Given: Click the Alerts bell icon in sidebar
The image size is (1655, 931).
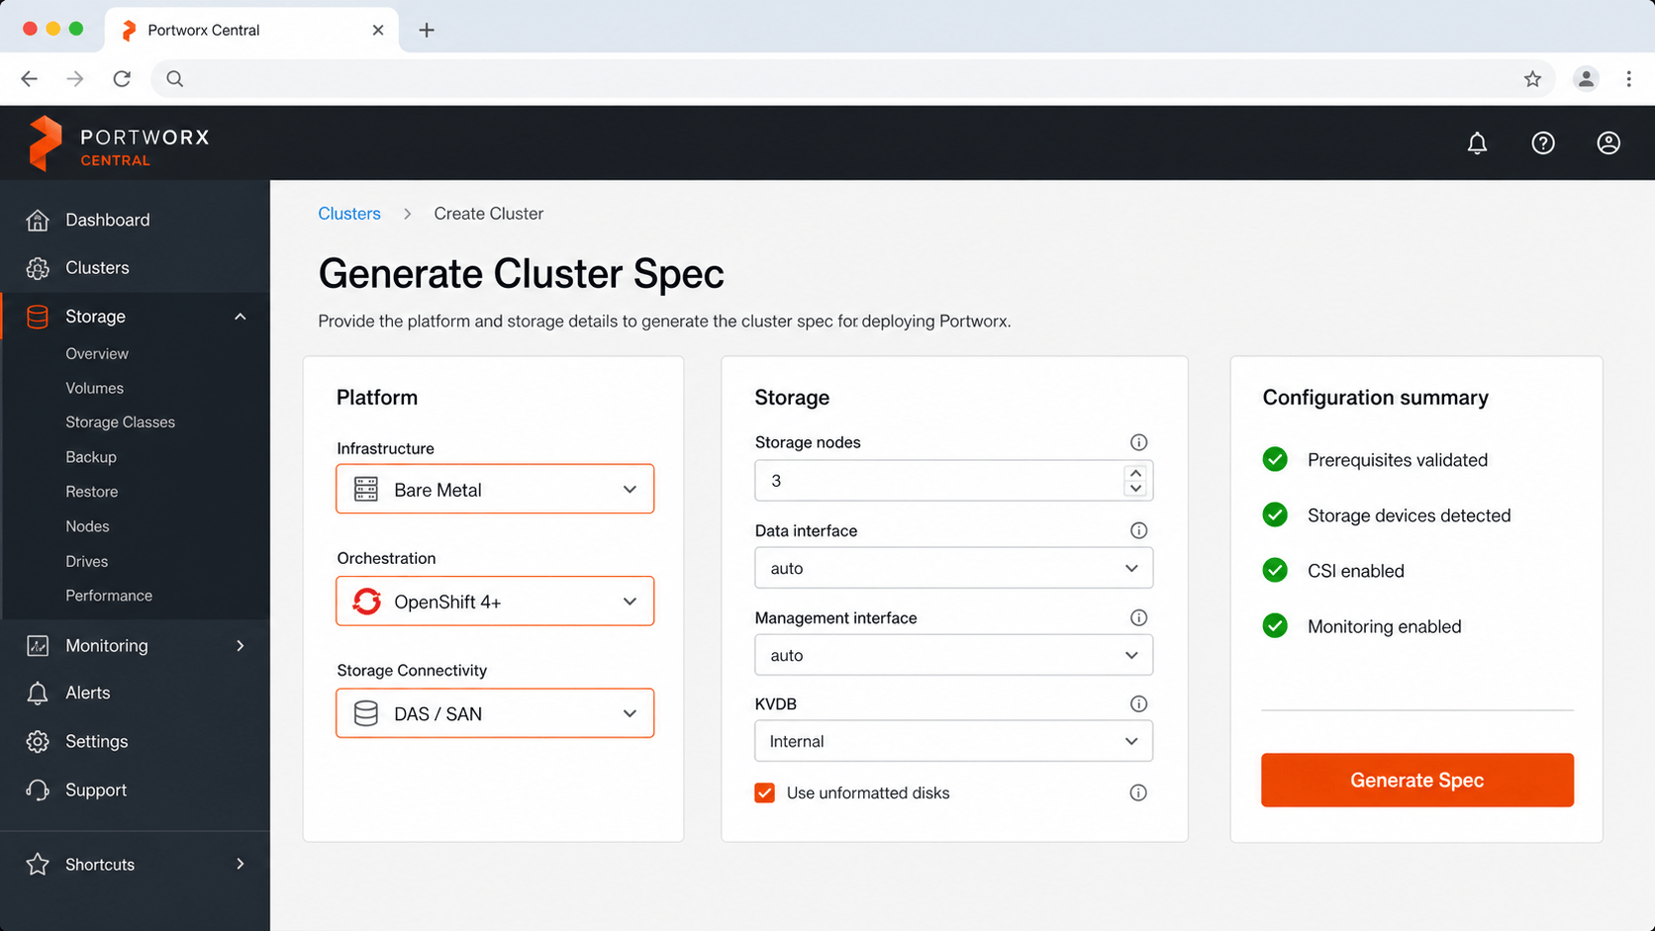Looking at the screenshot, I should coord(38,694).
